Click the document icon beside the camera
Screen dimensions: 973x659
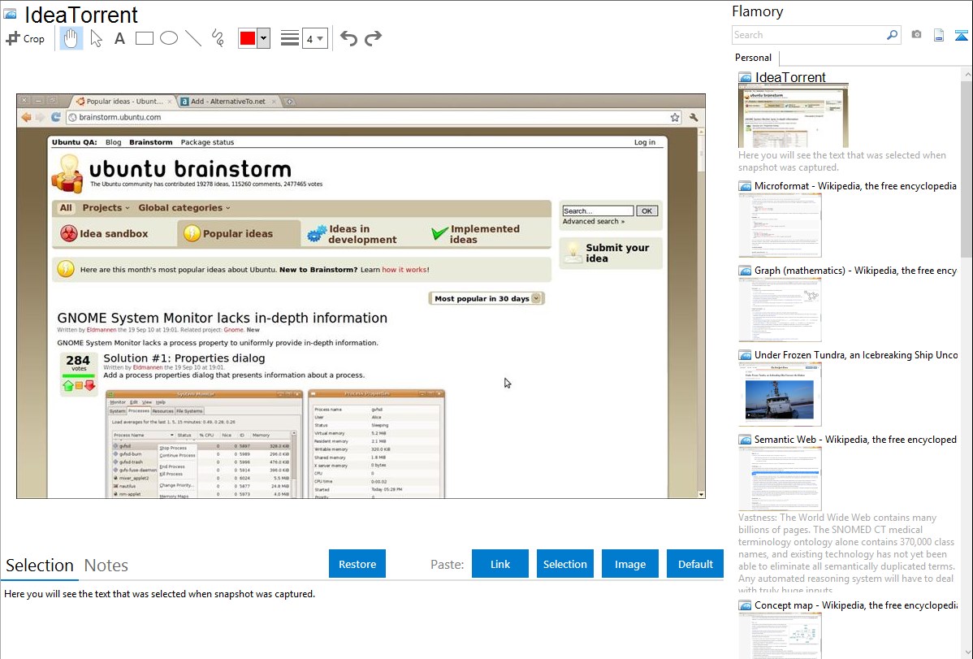point(939,35)
